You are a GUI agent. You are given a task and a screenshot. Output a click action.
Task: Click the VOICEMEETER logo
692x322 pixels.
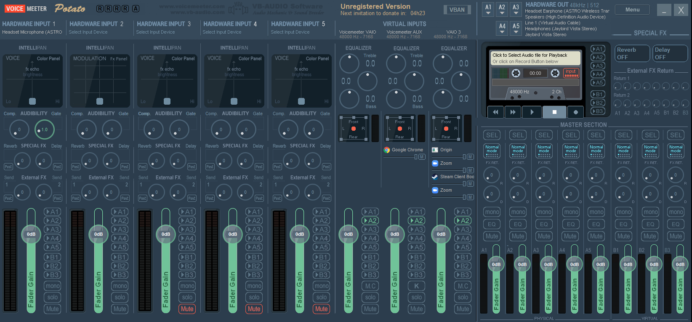(x=26, y=8)
